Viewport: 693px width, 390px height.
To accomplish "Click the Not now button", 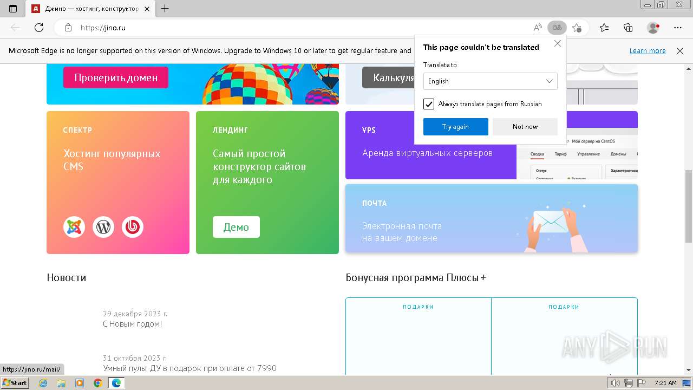I will coord(525,127).
